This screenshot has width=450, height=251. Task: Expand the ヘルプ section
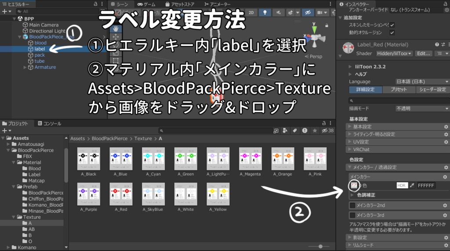(x=350, y=74)
